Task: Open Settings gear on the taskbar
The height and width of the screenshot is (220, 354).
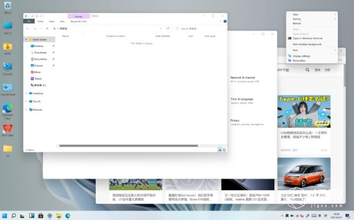Action: (x=50, y=216)
